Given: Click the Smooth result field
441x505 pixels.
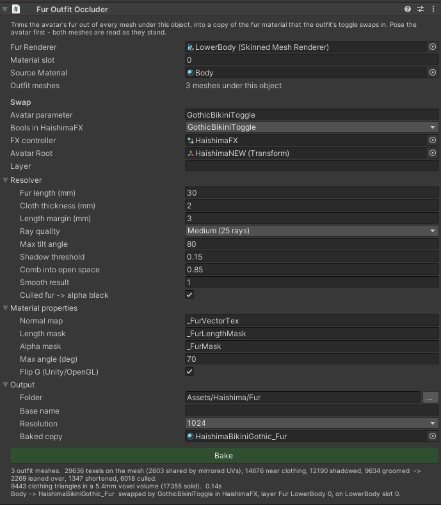Looking at the screenshot, I should click(312, 283).
